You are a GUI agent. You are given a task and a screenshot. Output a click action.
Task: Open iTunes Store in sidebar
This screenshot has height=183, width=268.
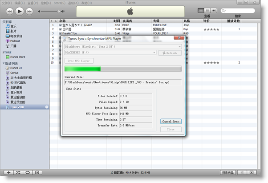click(x=18, y=57)
